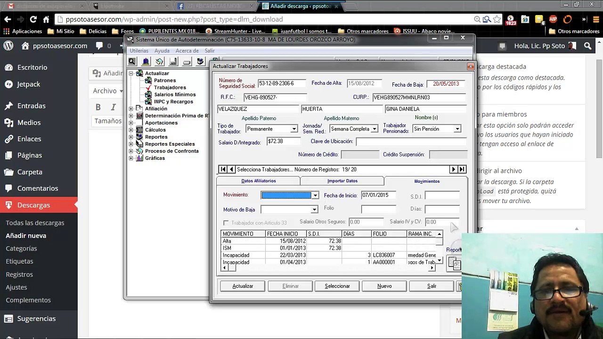Click the Chrome reload page icon

(x=33, y=19)
